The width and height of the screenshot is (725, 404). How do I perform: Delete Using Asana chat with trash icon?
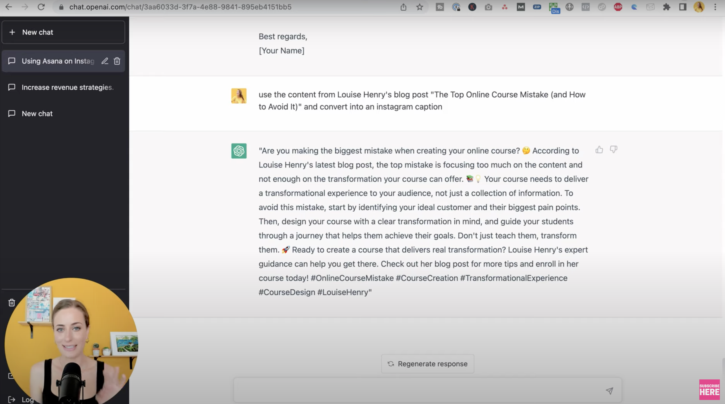117,61
